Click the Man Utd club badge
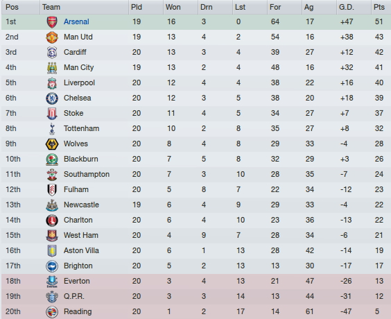Screen dimensions: 391x319 52,37
